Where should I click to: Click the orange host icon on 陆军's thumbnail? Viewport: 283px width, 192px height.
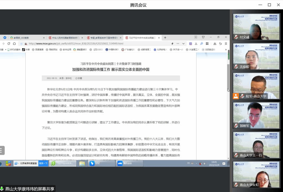coord(236,96)
